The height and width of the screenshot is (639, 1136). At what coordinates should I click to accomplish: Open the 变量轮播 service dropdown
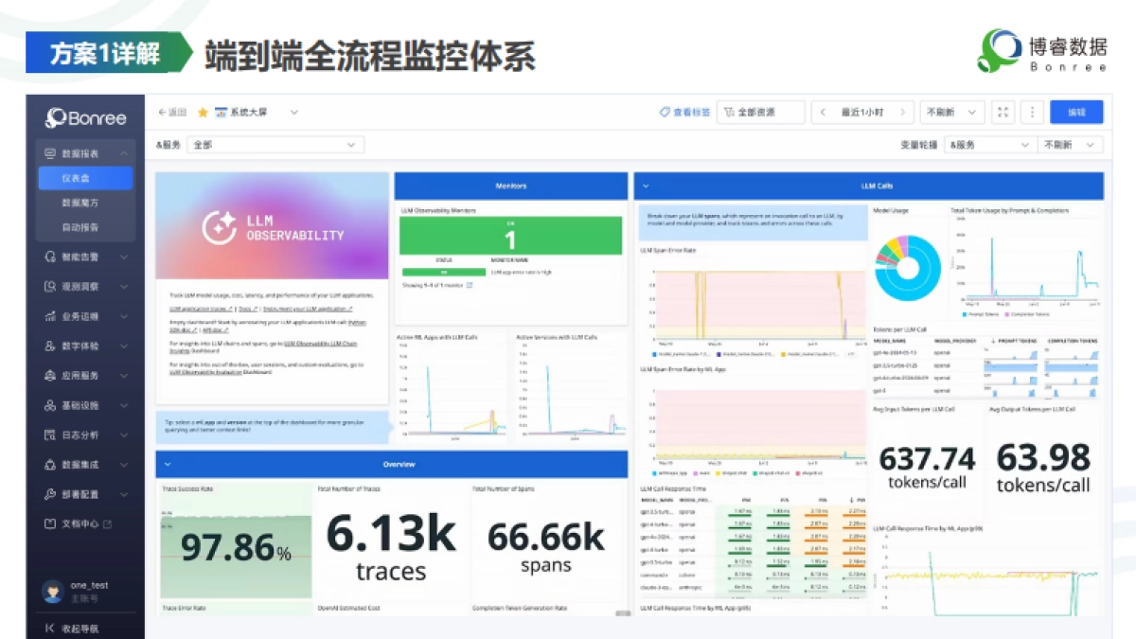pyautogui.click(x=990, y=144)
